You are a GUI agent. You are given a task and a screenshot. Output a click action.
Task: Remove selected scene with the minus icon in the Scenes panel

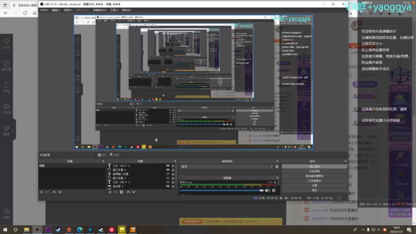47,192
